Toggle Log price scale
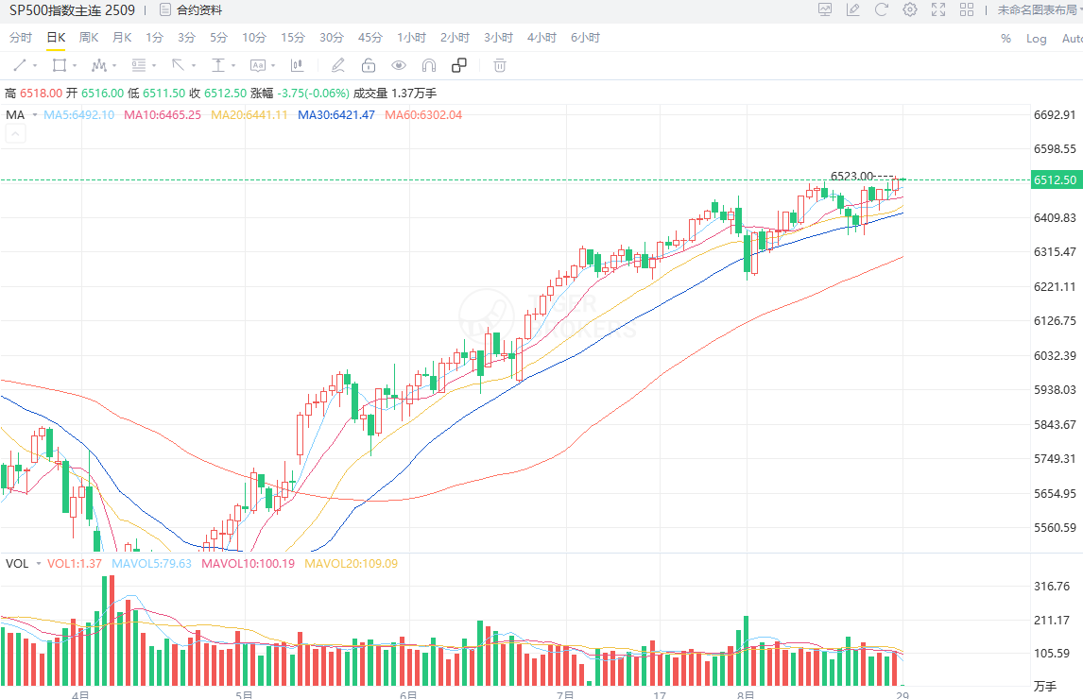The image size is (1083, 699). [x=1036, y=39]
